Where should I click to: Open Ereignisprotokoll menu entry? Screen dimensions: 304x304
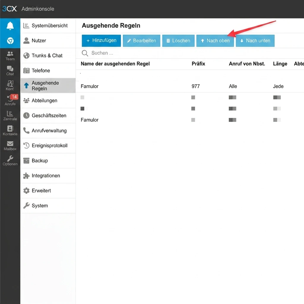(48, 145)
